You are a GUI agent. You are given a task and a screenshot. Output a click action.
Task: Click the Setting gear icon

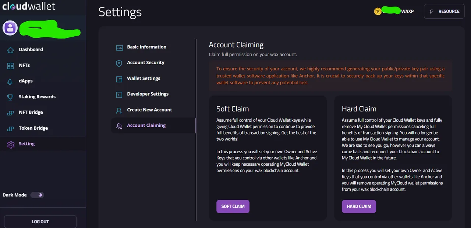11,144
